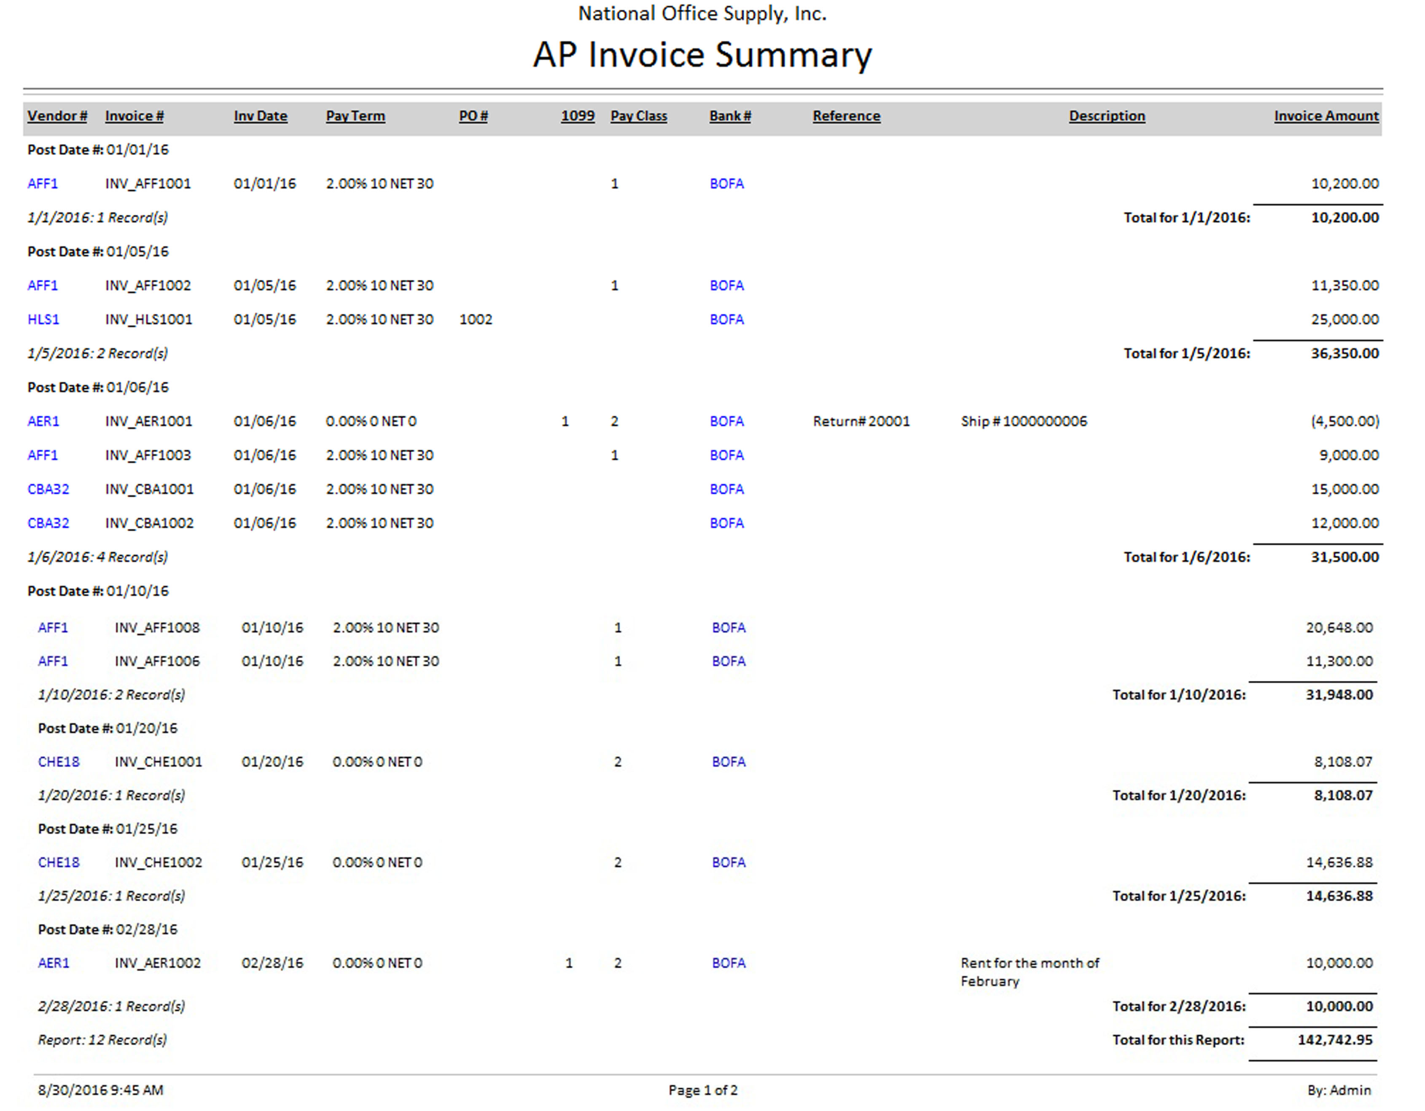The height and width of the screenshot is (1111, 1425).
Task: Select the AP Invoice Summary title
Action: (x=702, y=55)
